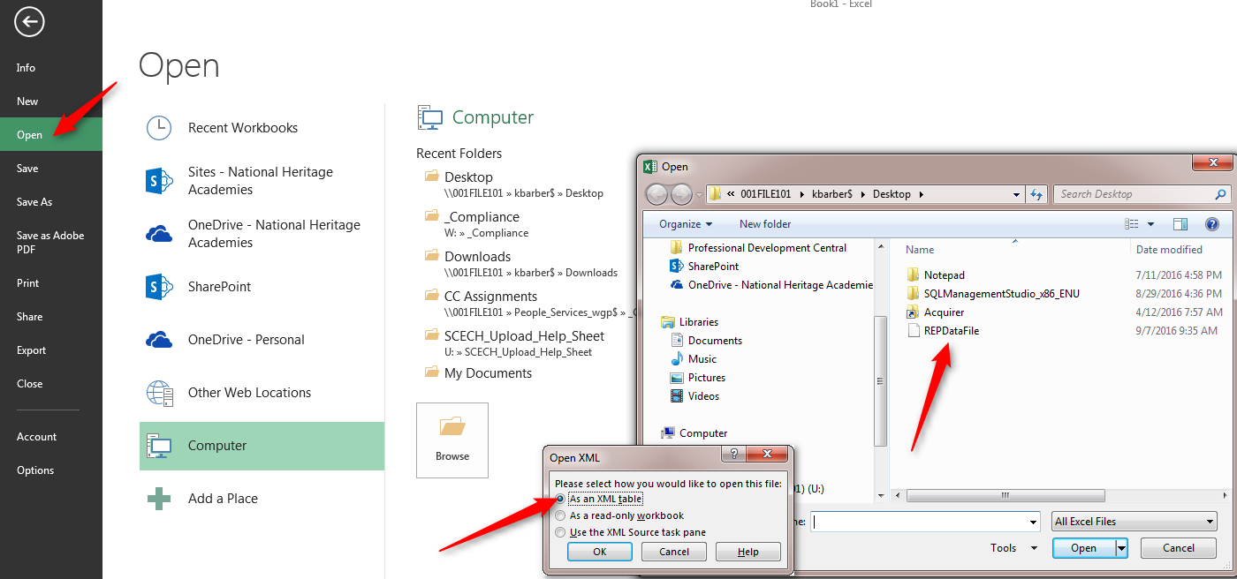
Task: Click the Add a Place plus icon
Action: coord(159,499)
